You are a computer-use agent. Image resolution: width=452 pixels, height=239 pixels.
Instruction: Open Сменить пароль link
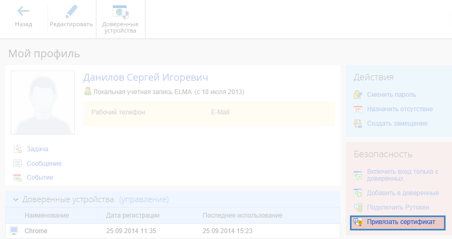392,95
